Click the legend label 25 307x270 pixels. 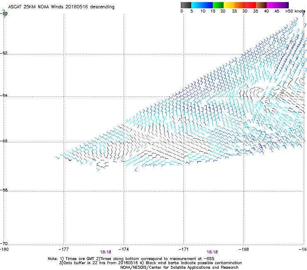(234, 11)
